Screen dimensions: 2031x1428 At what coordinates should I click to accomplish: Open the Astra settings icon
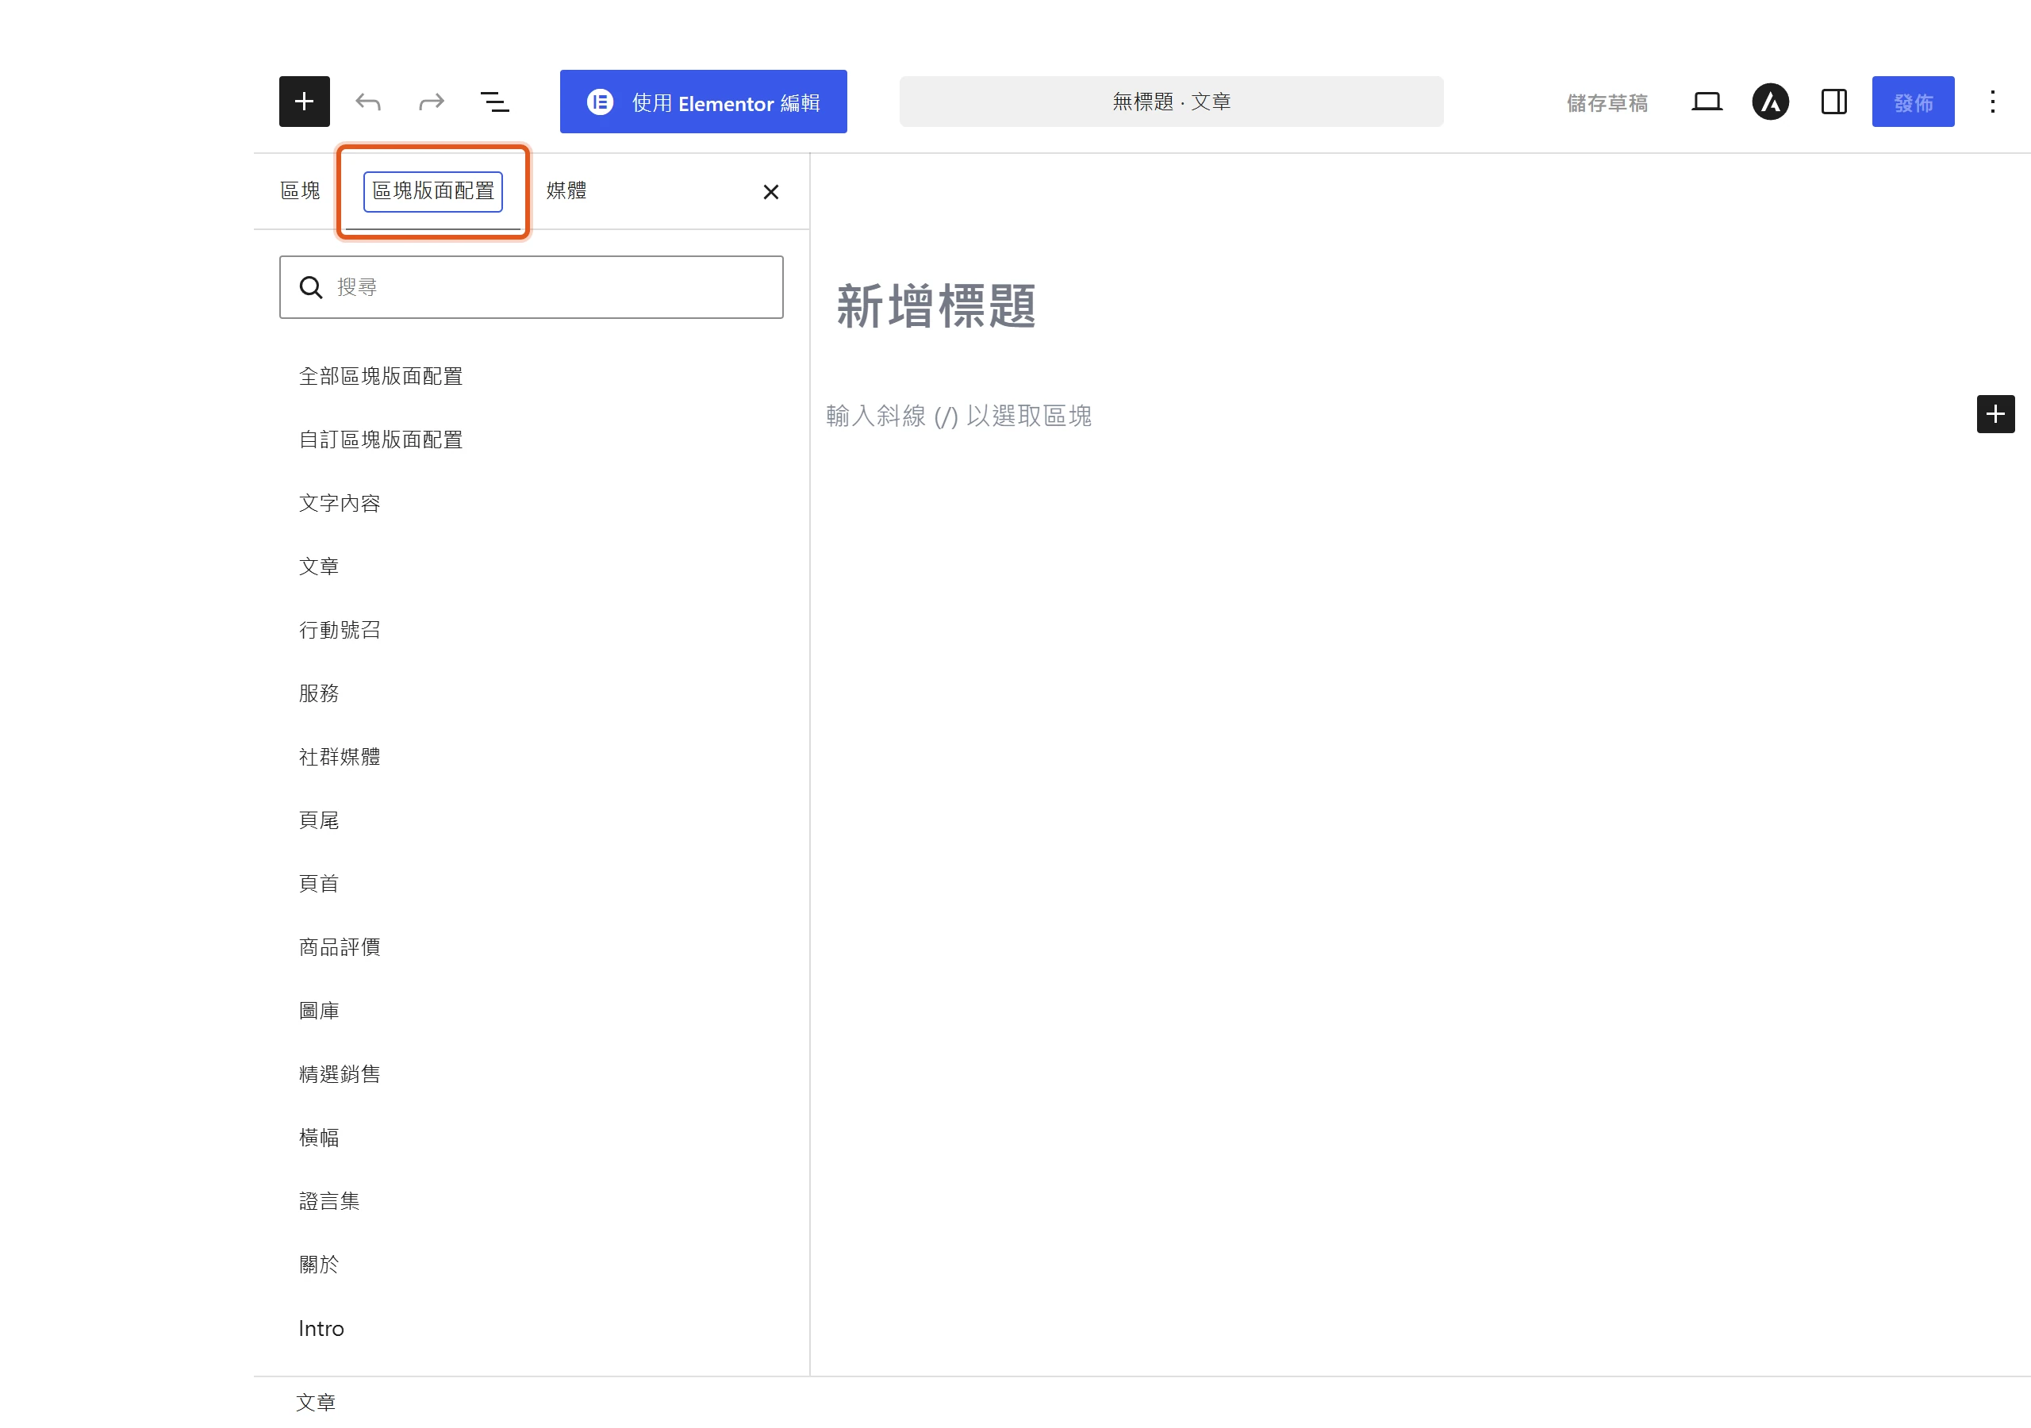1770,102
